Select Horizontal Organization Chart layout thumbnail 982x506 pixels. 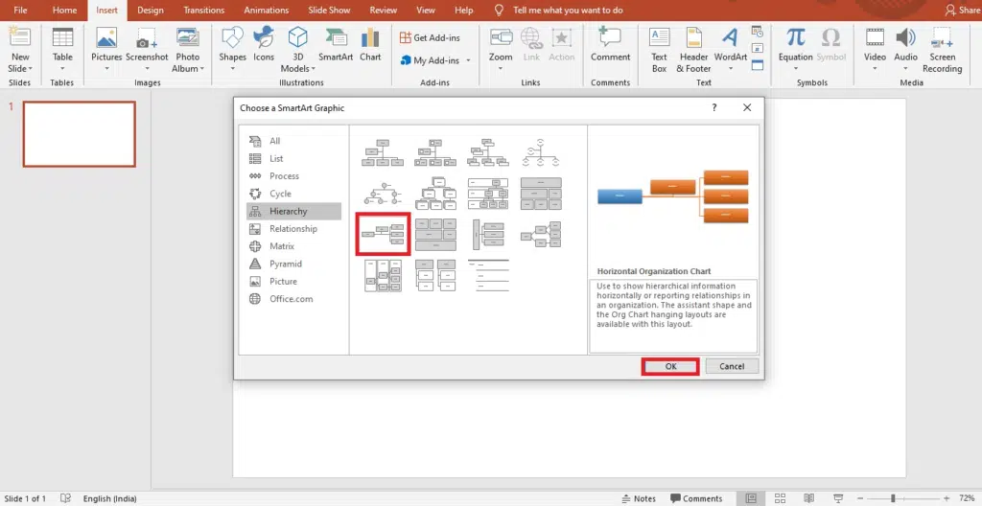coord(383,234)
